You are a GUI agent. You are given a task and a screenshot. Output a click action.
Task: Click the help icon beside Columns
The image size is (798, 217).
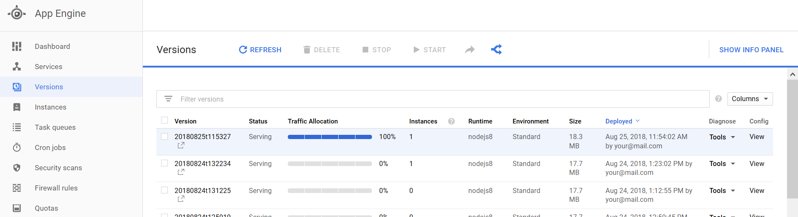tap(718, 99)
